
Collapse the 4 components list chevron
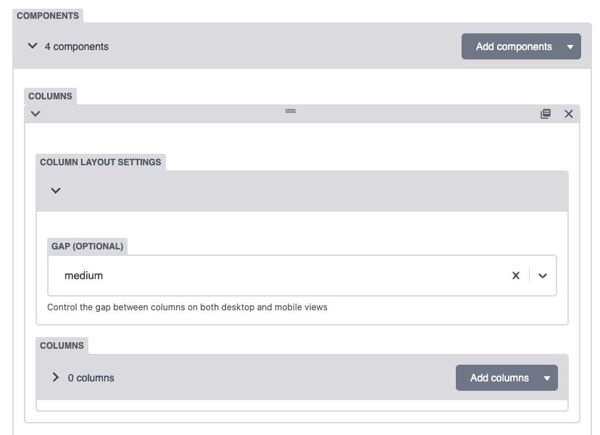coord(33,46)
